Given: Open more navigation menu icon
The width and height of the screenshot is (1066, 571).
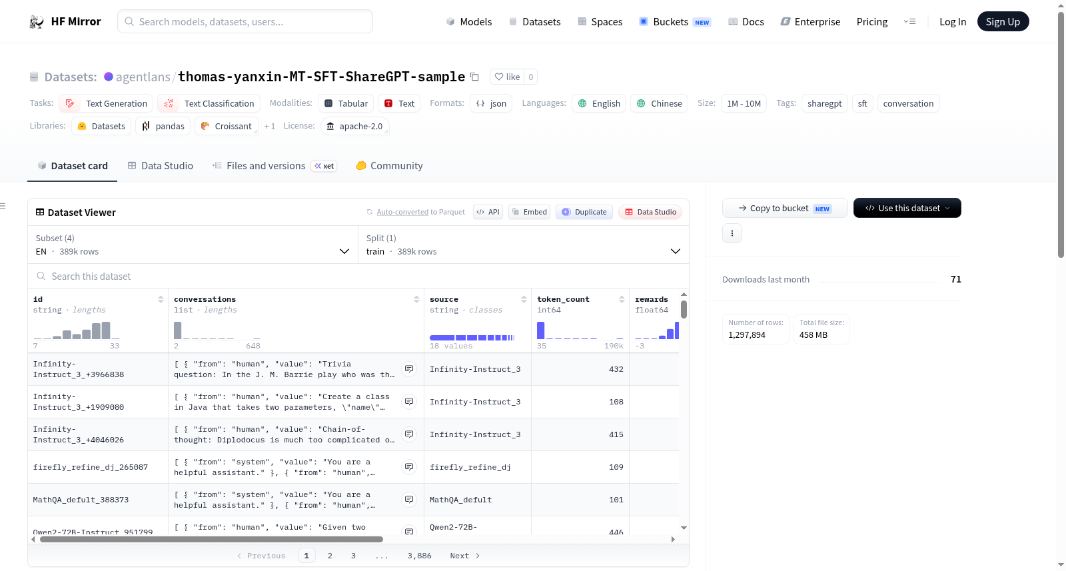Looking at the screenshot, I should coord(909,21).
